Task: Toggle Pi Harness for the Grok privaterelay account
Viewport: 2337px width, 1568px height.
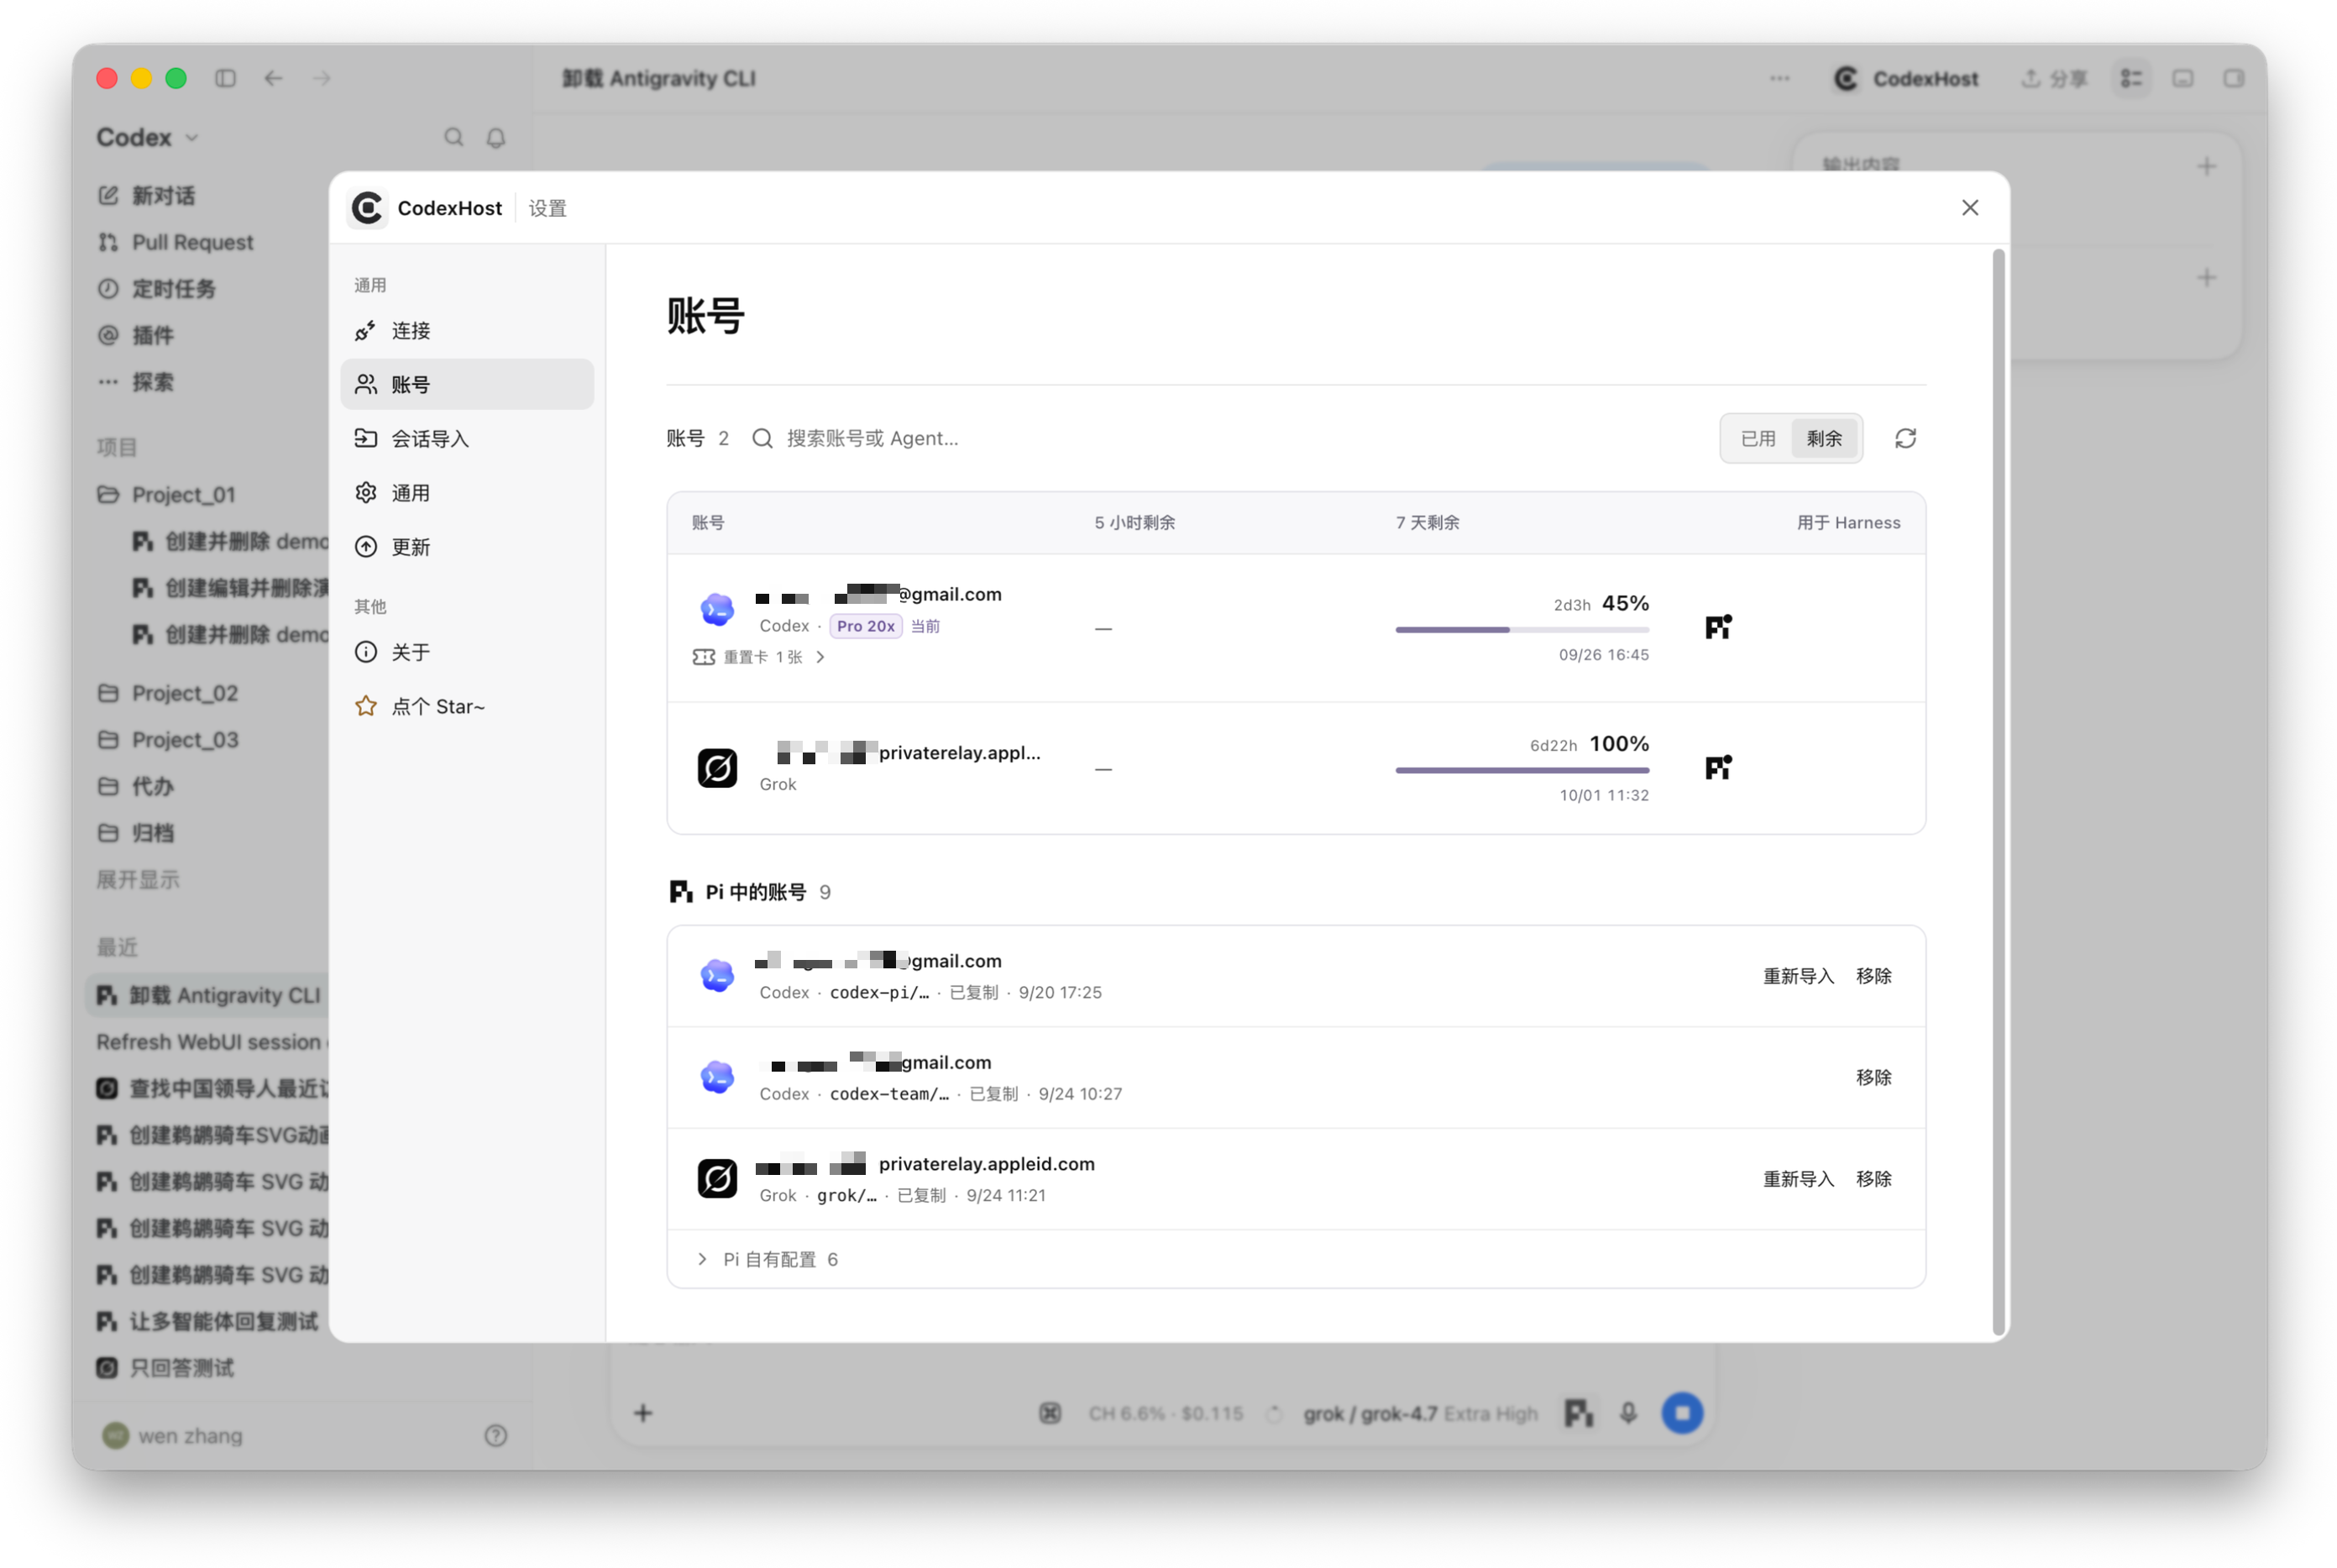Action: tap(1718, 767)
